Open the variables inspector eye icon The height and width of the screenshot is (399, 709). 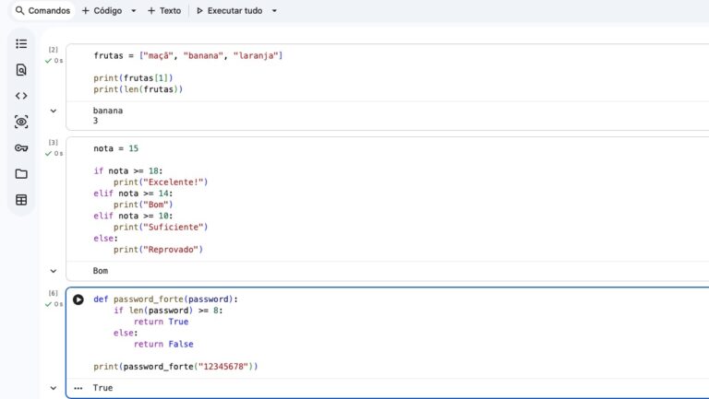coord(21,122)
